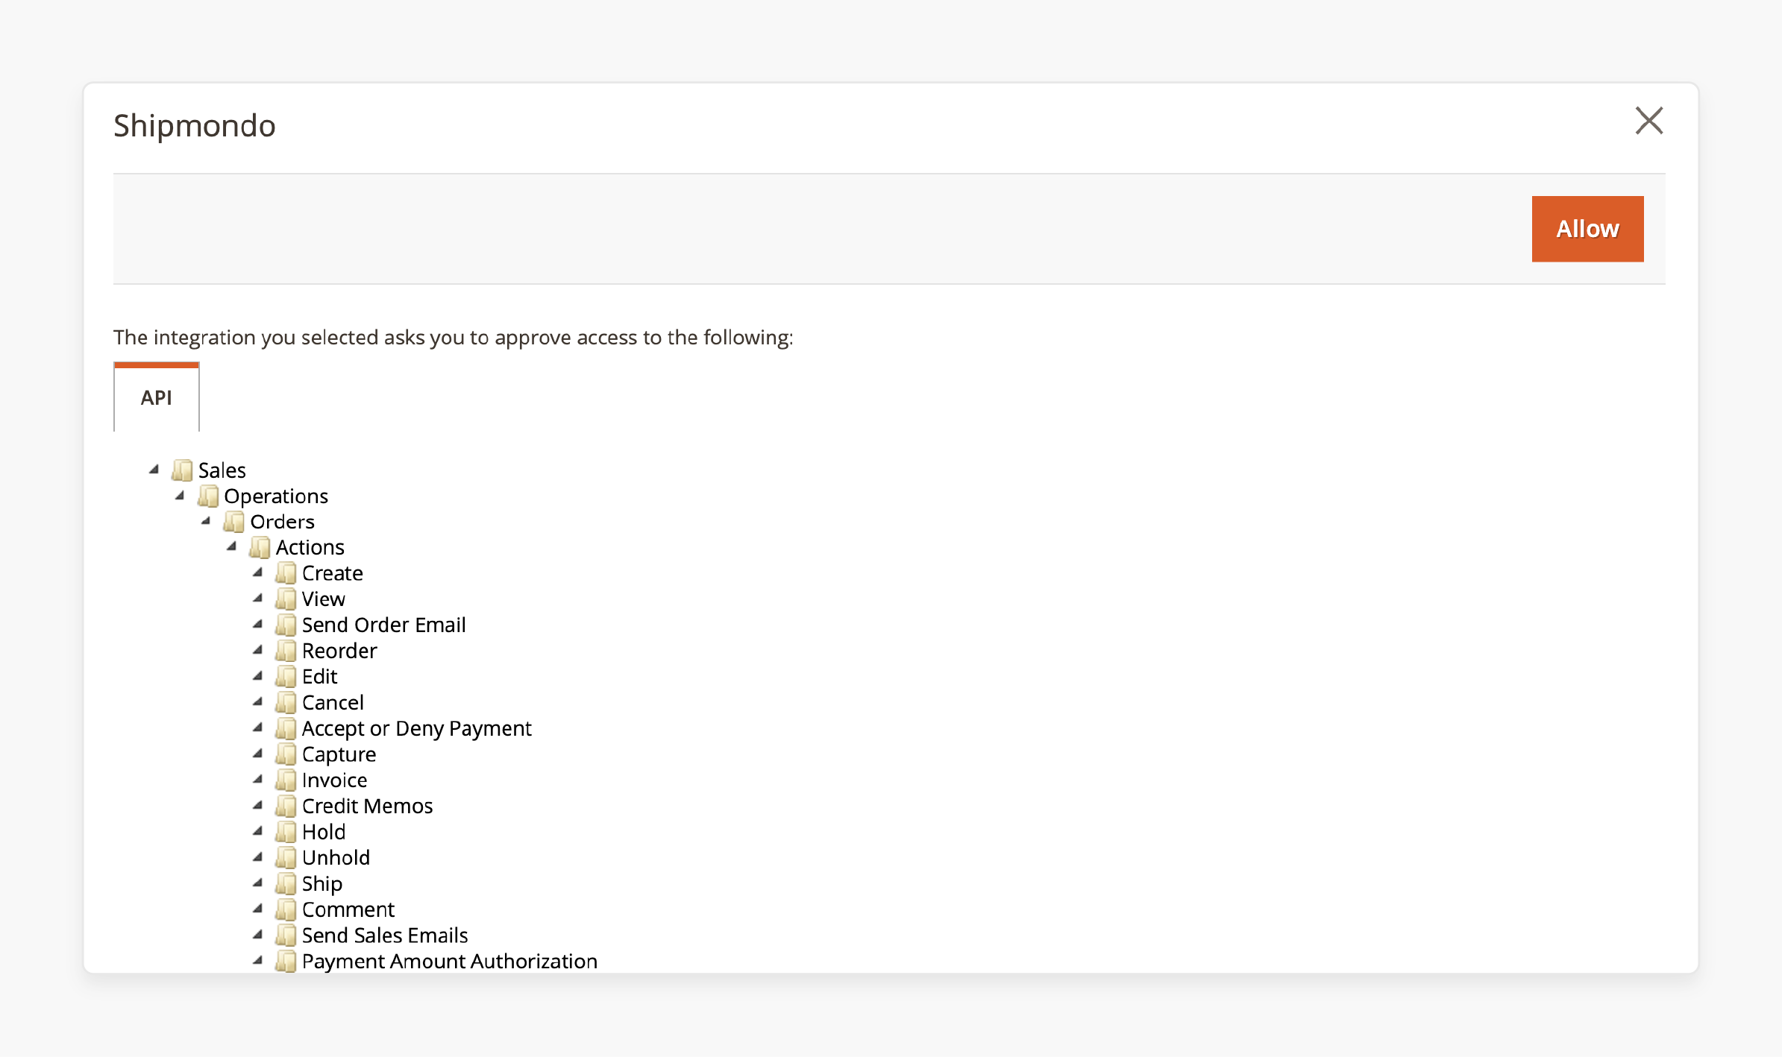This screenshot has width=1782, height=1057.
Task: Click the Accept or Deny Payment folder icon
Action: pyautogui.click(x=286, y=728)
